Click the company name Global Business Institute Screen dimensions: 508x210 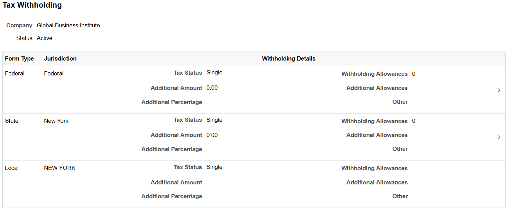coord(68,25)
